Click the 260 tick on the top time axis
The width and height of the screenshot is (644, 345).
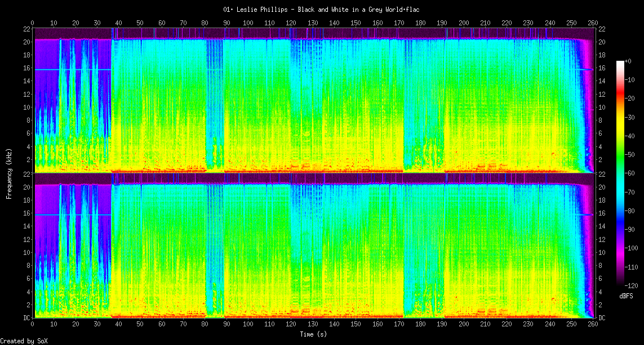[x=593, y=23]
